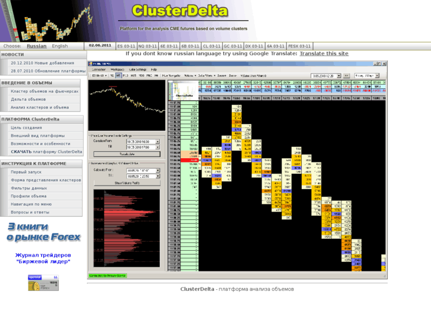Image resolution: width=431 pixels, height=323 pixels.
Task: Follow the 'Translate this site' link
Action: pos(324,53)
